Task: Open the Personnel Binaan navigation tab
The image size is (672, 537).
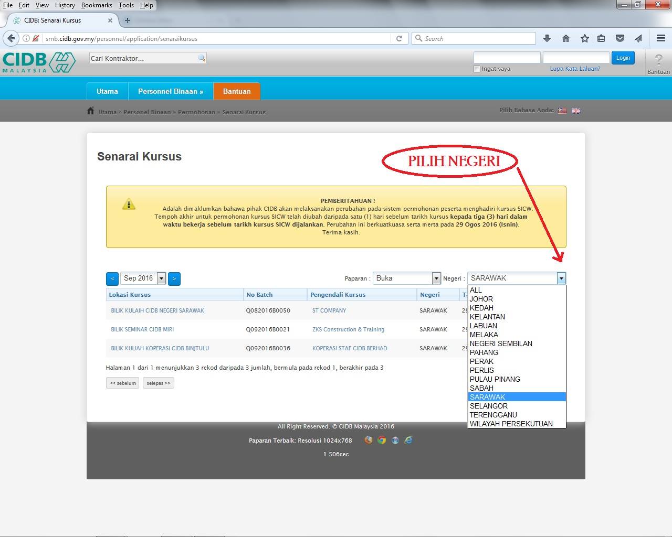Action: pyautogui.click(x=171, y=91)
